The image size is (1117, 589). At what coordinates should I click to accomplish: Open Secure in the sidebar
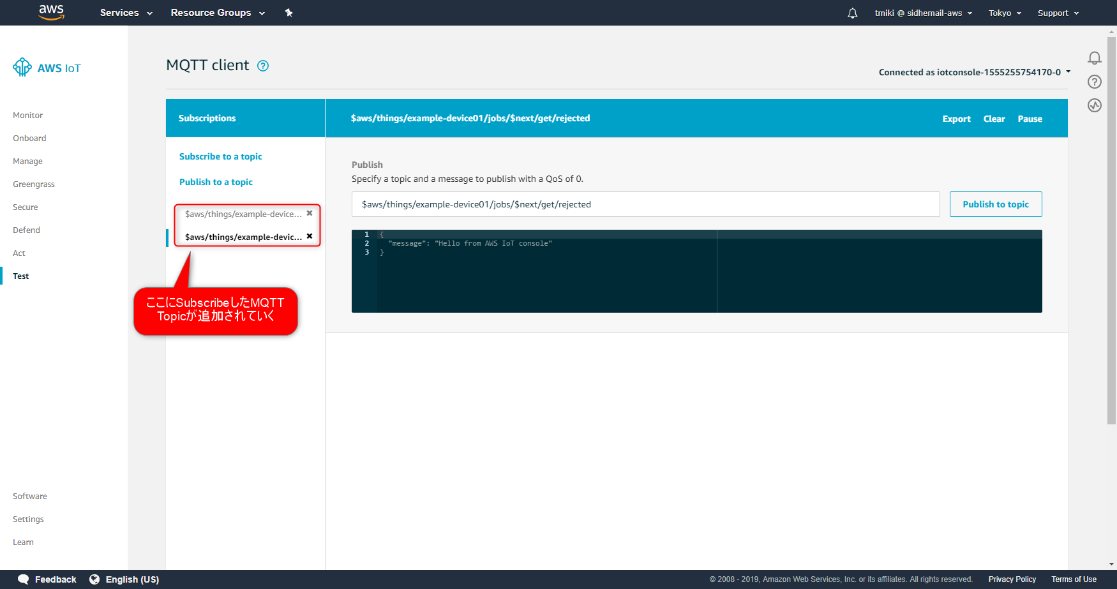(26, 207)
